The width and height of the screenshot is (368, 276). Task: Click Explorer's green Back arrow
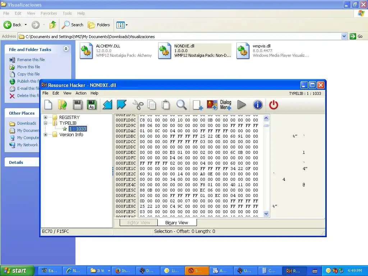[8, 25]
